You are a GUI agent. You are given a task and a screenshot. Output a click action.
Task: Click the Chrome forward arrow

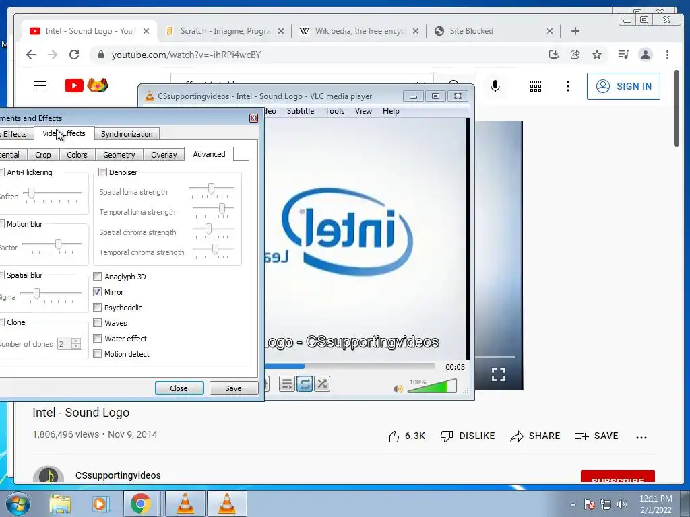(x=53, y=55)
